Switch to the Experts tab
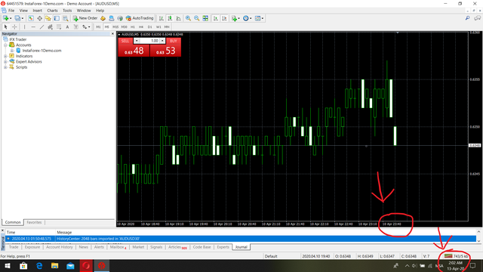483x272 pixels. [x=223, y=247]
